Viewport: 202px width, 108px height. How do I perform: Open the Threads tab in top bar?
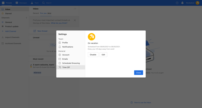point(7,3)
